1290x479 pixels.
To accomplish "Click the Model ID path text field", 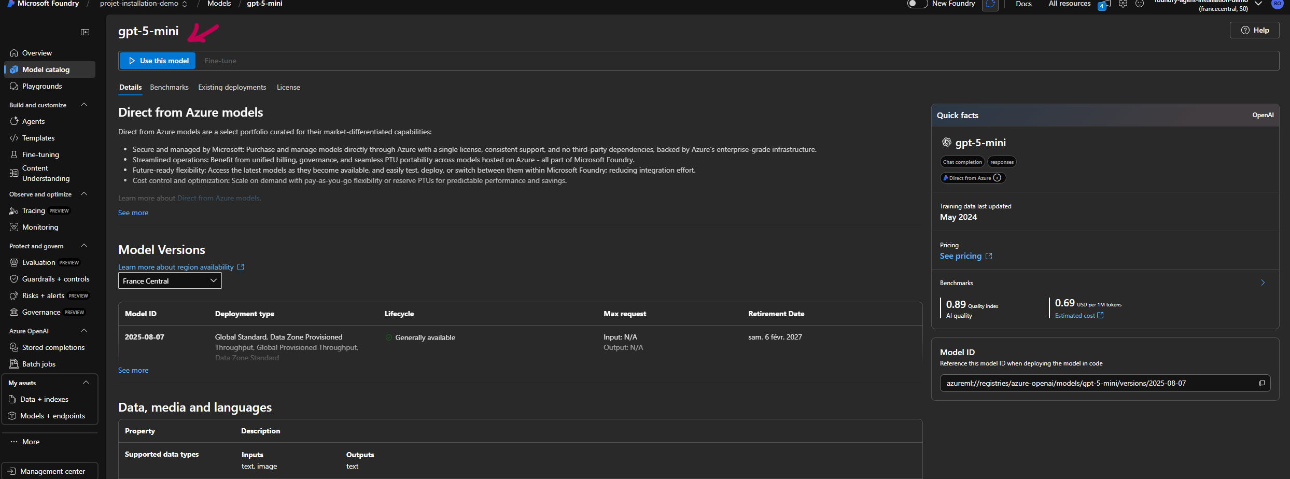I will [x=1105, y=383].
